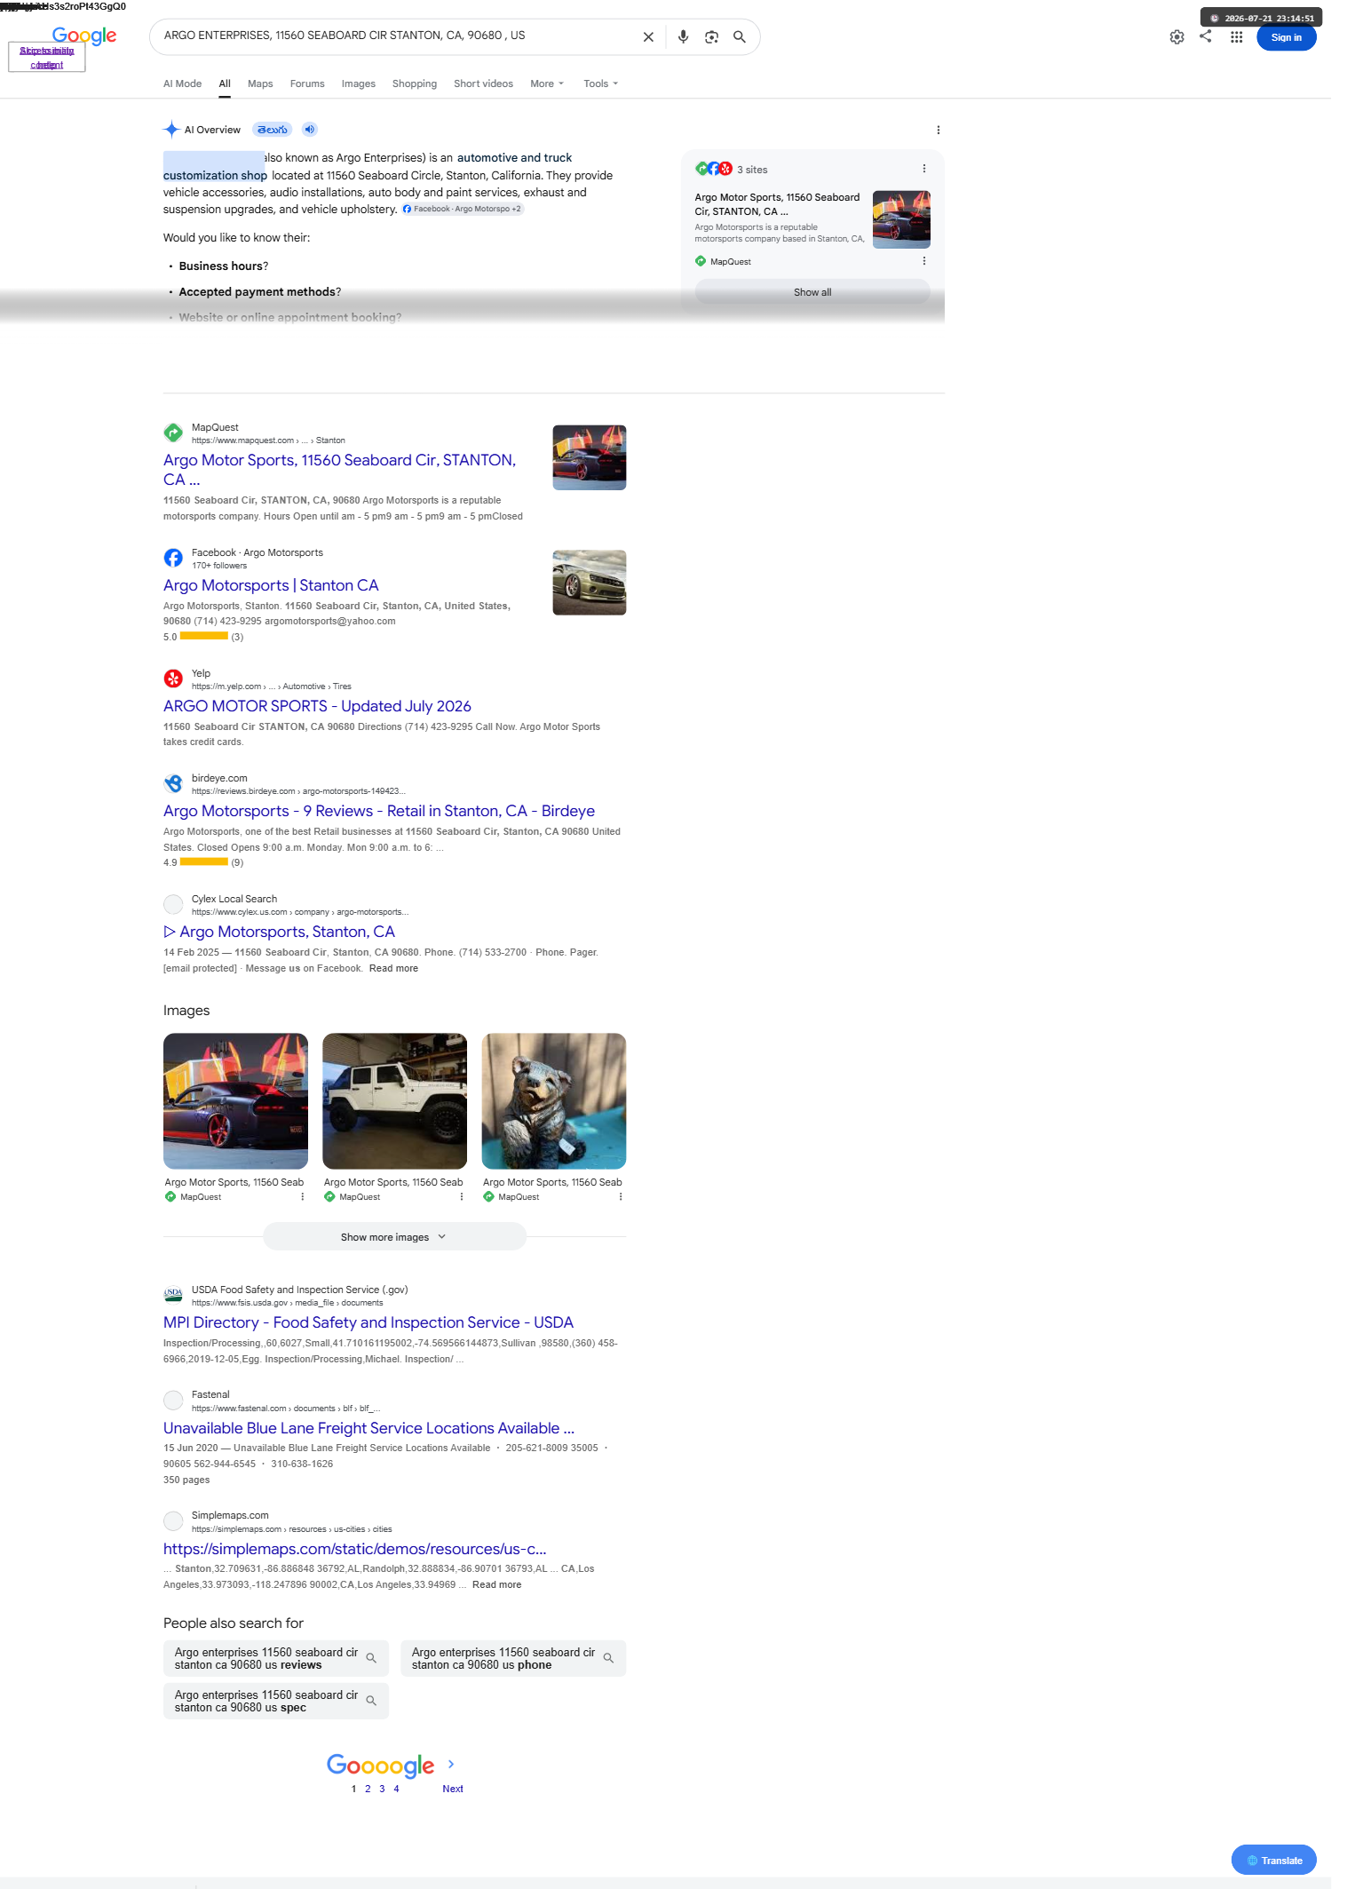The height and width of the screenshot is (1889, 1347).
Task: Open options for Jeep image result
Action: [461, 1197]
